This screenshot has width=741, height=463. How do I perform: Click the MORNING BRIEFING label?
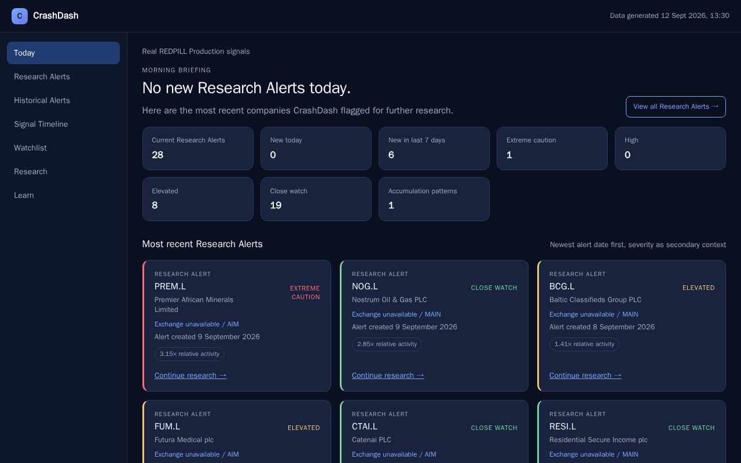tap(177, 70)
